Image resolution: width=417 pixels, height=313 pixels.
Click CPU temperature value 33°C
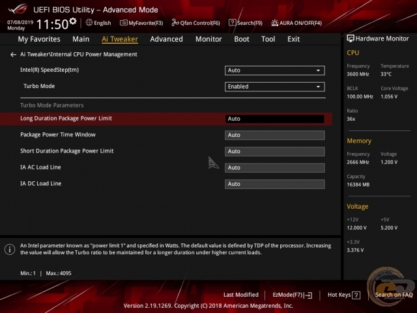(x=386, y=74)
